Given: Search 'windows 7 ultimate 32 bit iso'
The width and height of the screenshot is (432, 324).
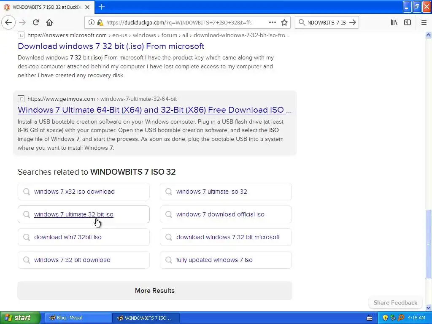Looking at the screenshot, I should pos(84,214).
